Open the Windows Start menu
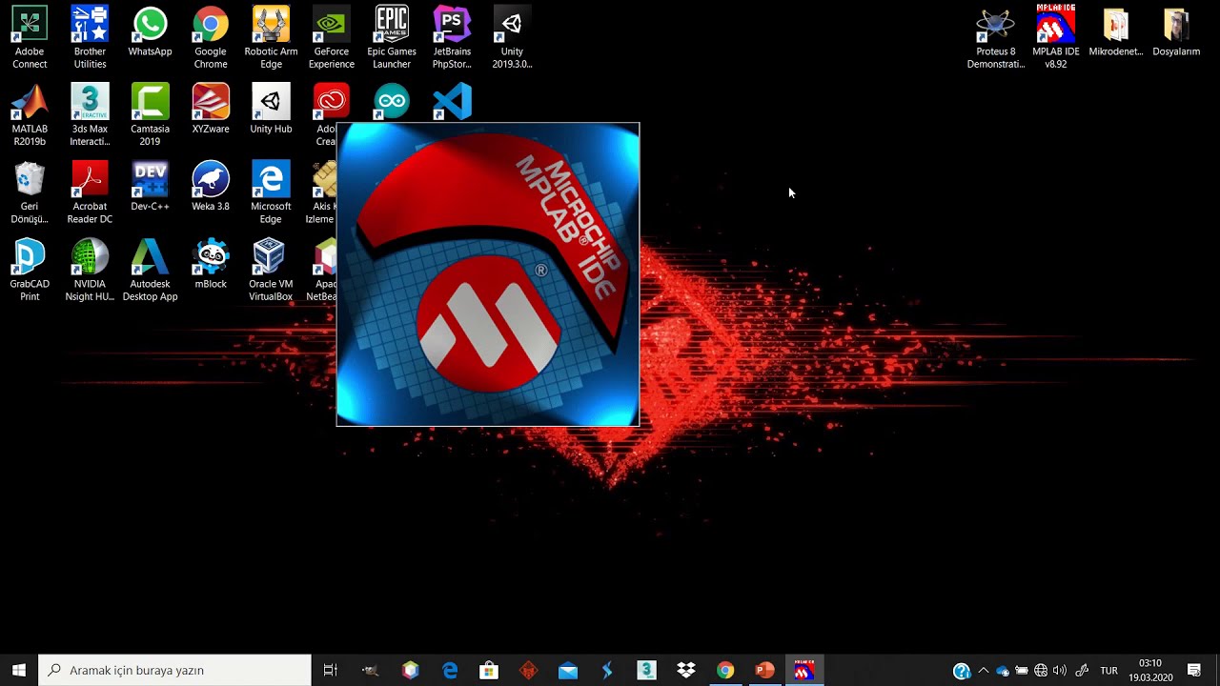The image size is (1220, 686). click(19, 670)
